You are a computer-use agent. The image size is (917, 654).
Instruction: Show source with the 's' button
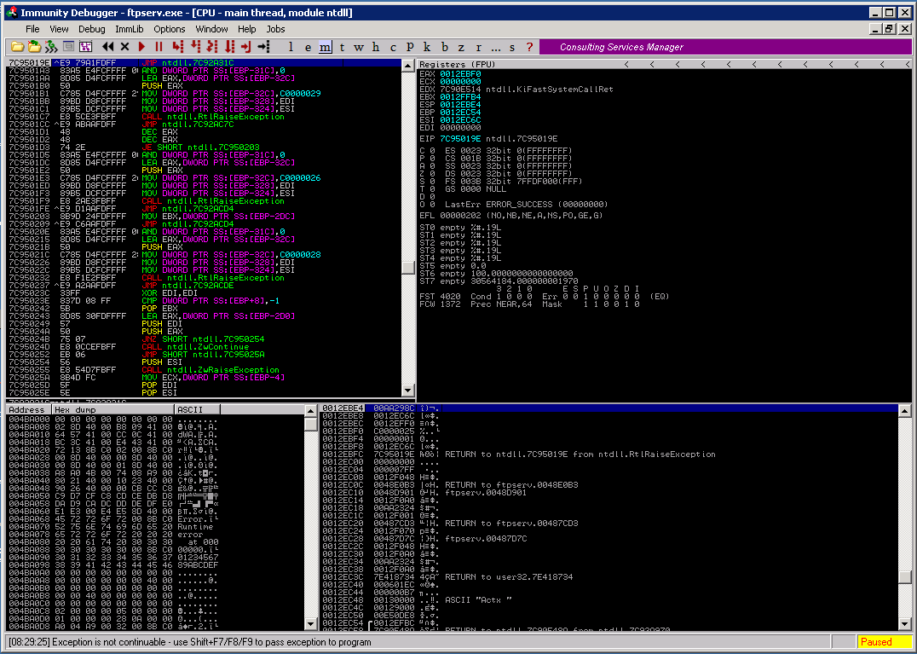pos(512,47)
